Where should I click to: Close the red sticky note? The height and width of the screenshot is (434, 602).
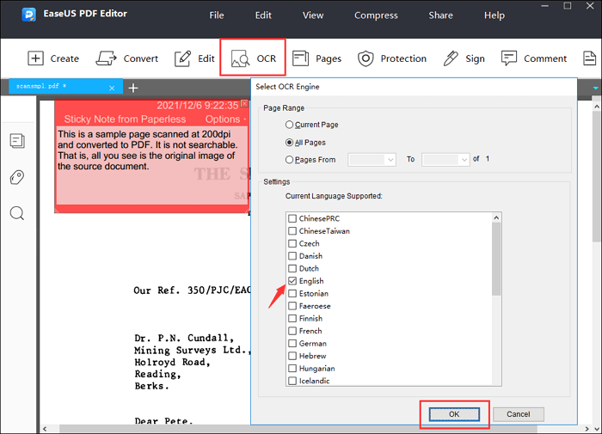(244, 104)
